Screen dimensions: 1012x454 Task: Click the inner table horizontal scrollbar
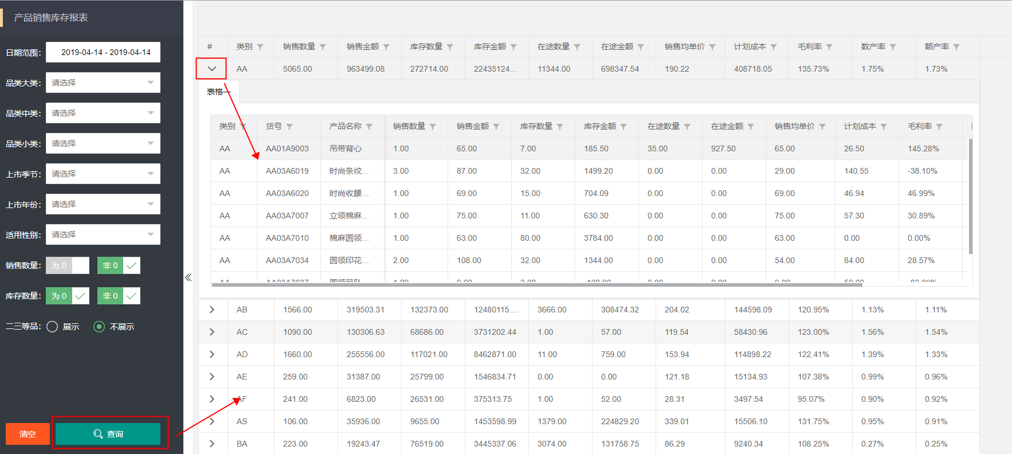click(537, 284)
